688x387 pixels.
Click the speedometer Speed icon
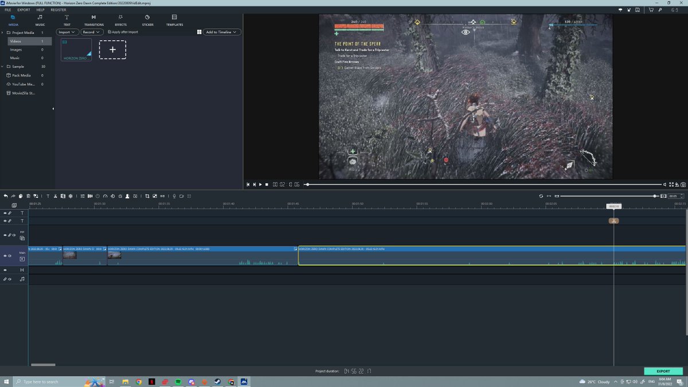pyautogui.click(x=105, y=196)
